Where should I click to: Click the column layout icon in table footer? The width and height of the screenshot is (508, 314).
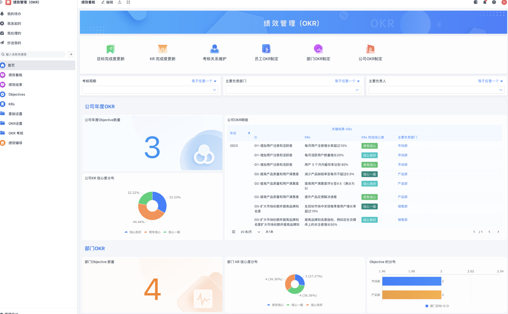click(233, 232)
